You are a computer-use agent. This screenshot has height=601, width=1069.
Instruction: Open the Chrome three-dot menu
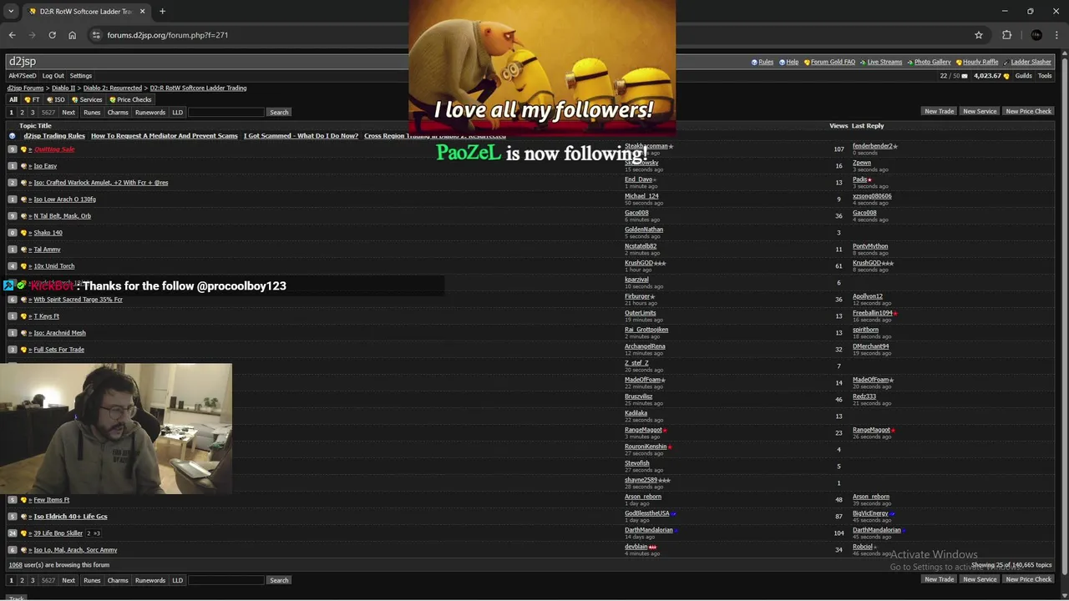(x=1056, y=35)
